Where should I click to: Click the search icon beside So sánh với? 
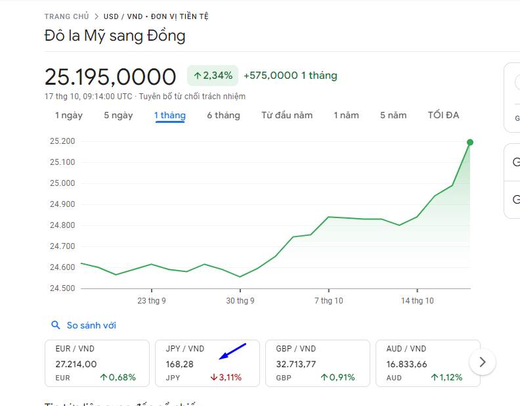click(x=56, y=325)
